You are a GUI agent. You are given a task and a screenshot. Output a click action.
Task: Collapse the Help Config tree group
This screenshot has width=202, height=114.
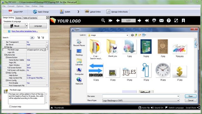point(6,73)
